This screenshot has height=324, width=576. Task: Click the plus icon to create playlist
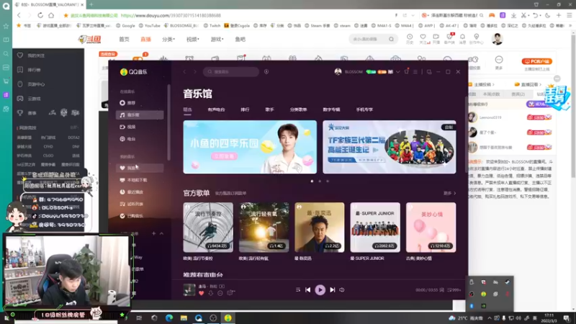click(x=153, y=233)
